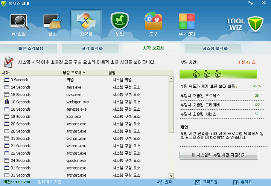Switch to the 시스템 최적화 tab
The height and width of the screenshot is (186, 271).
click(213, 49)
